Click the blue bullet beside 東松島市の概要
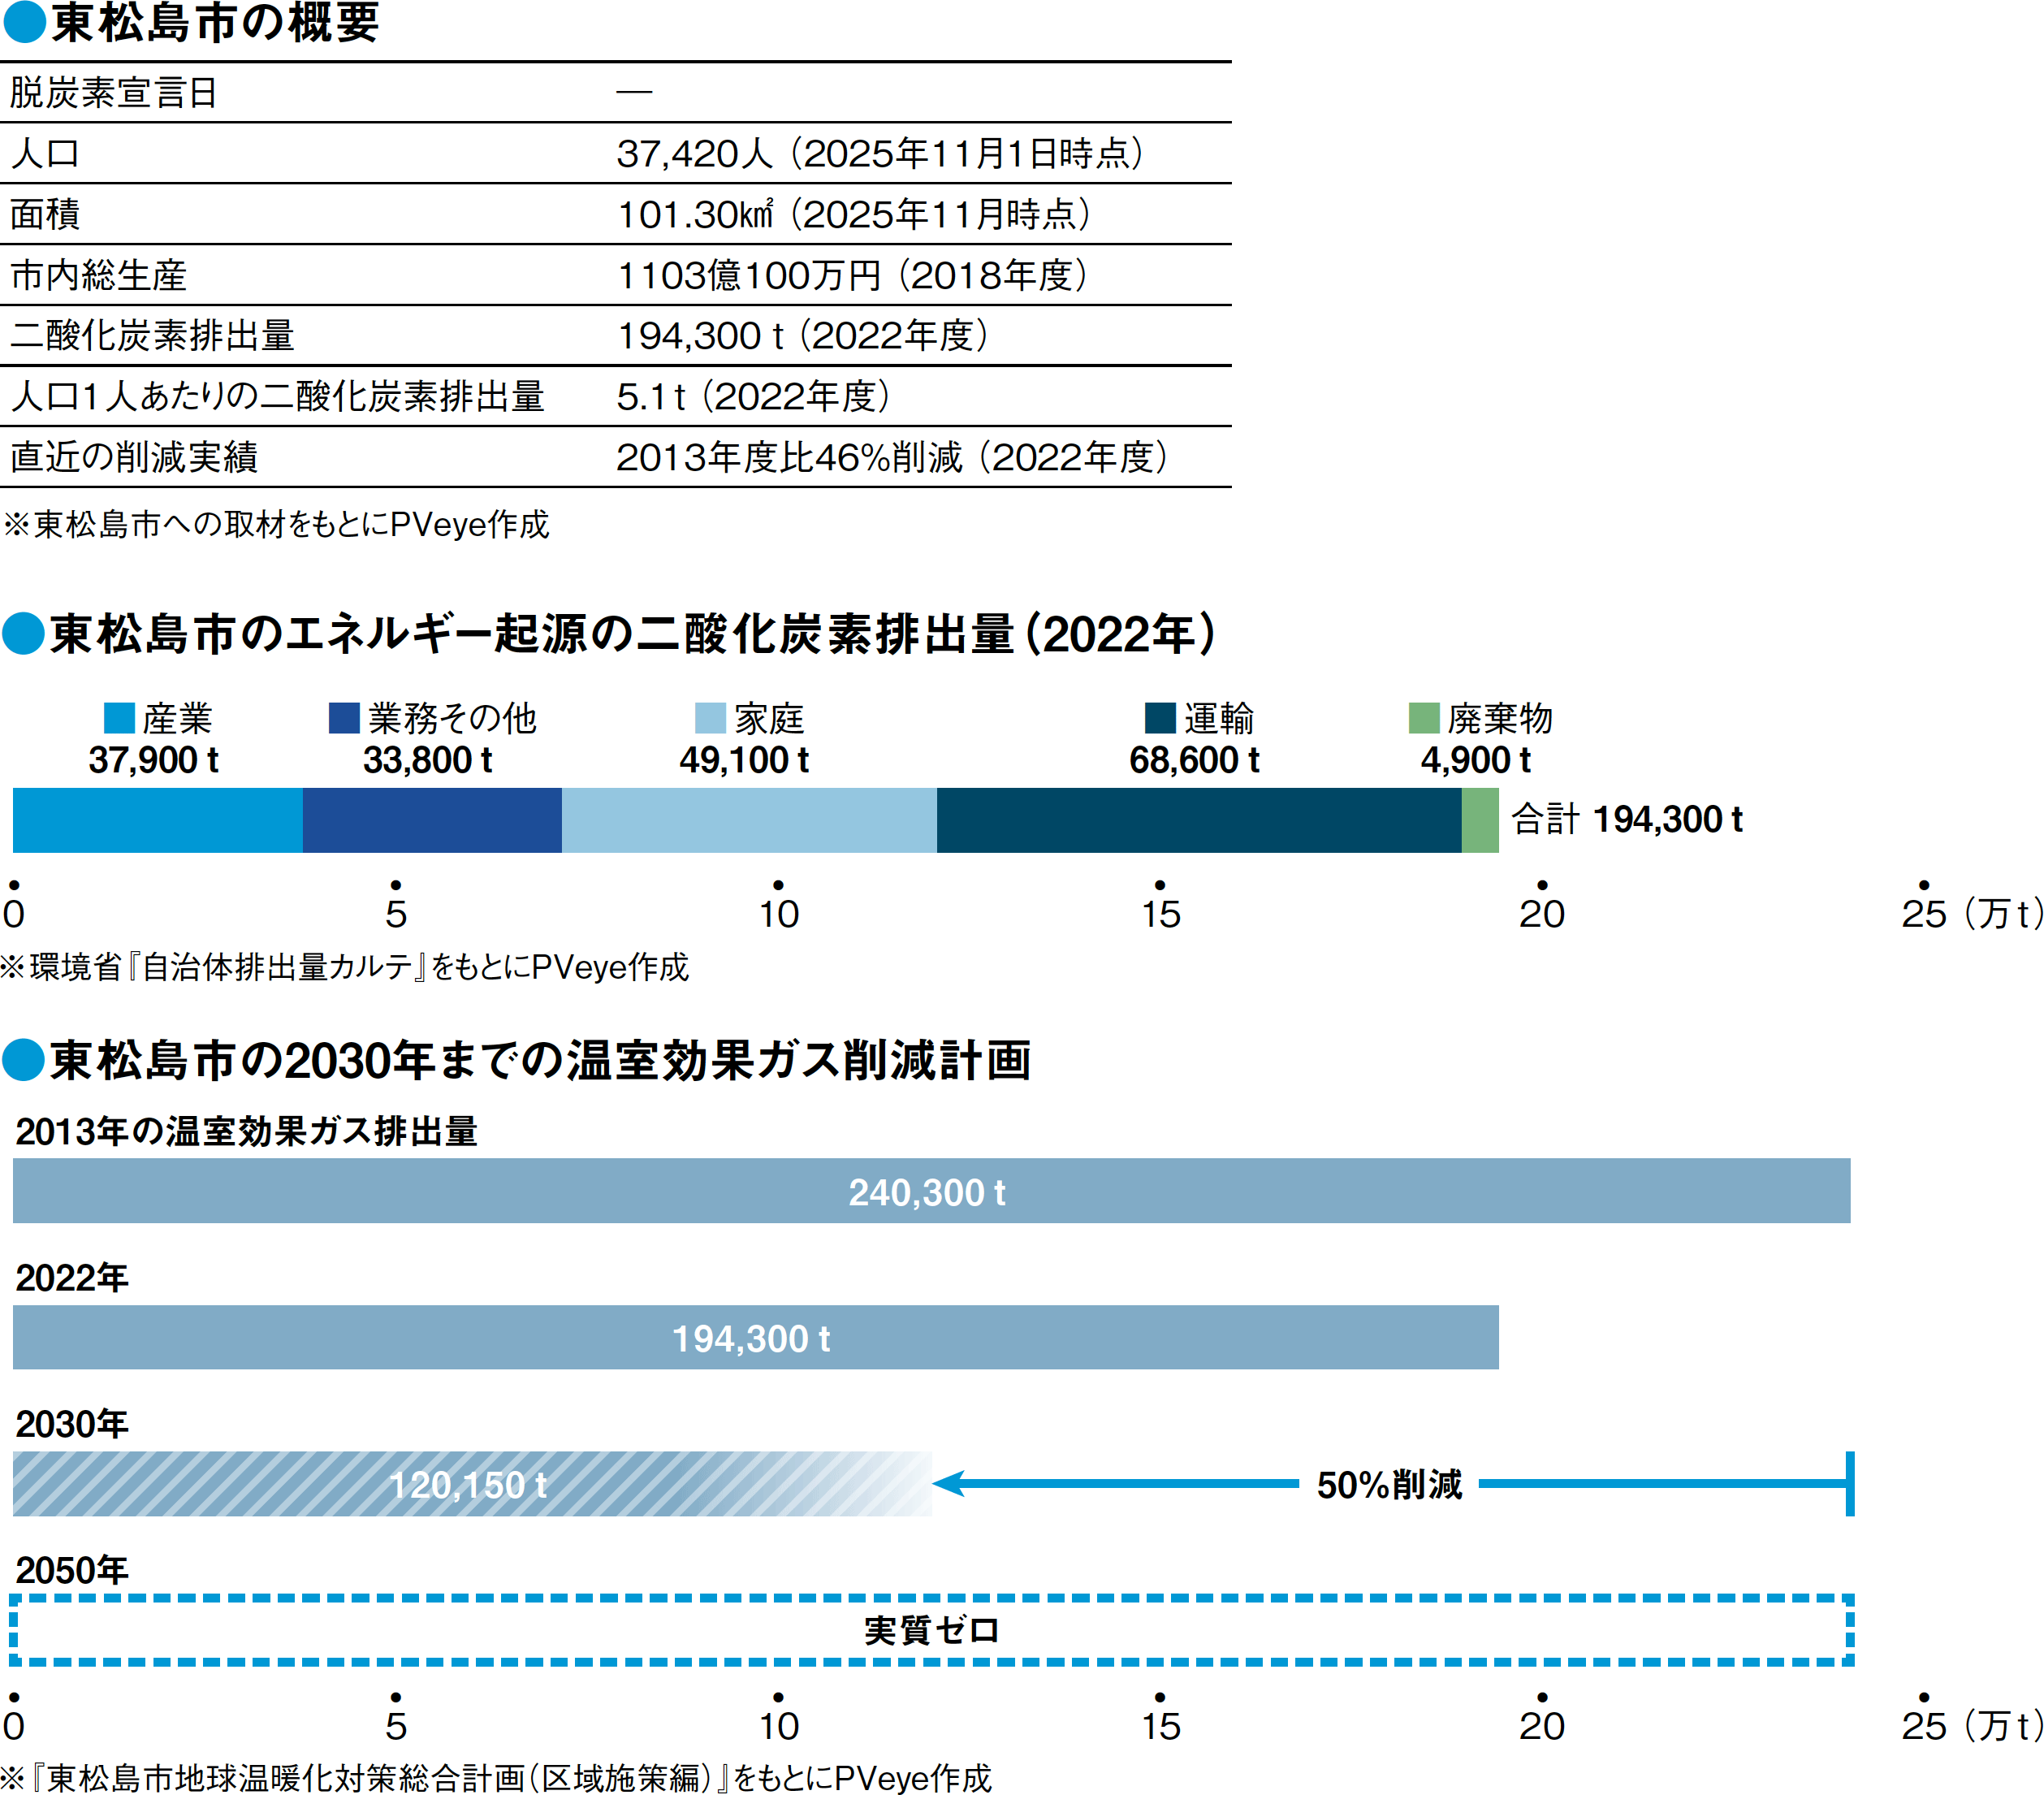2044x1795 pixels. click(x=24, y=22)
